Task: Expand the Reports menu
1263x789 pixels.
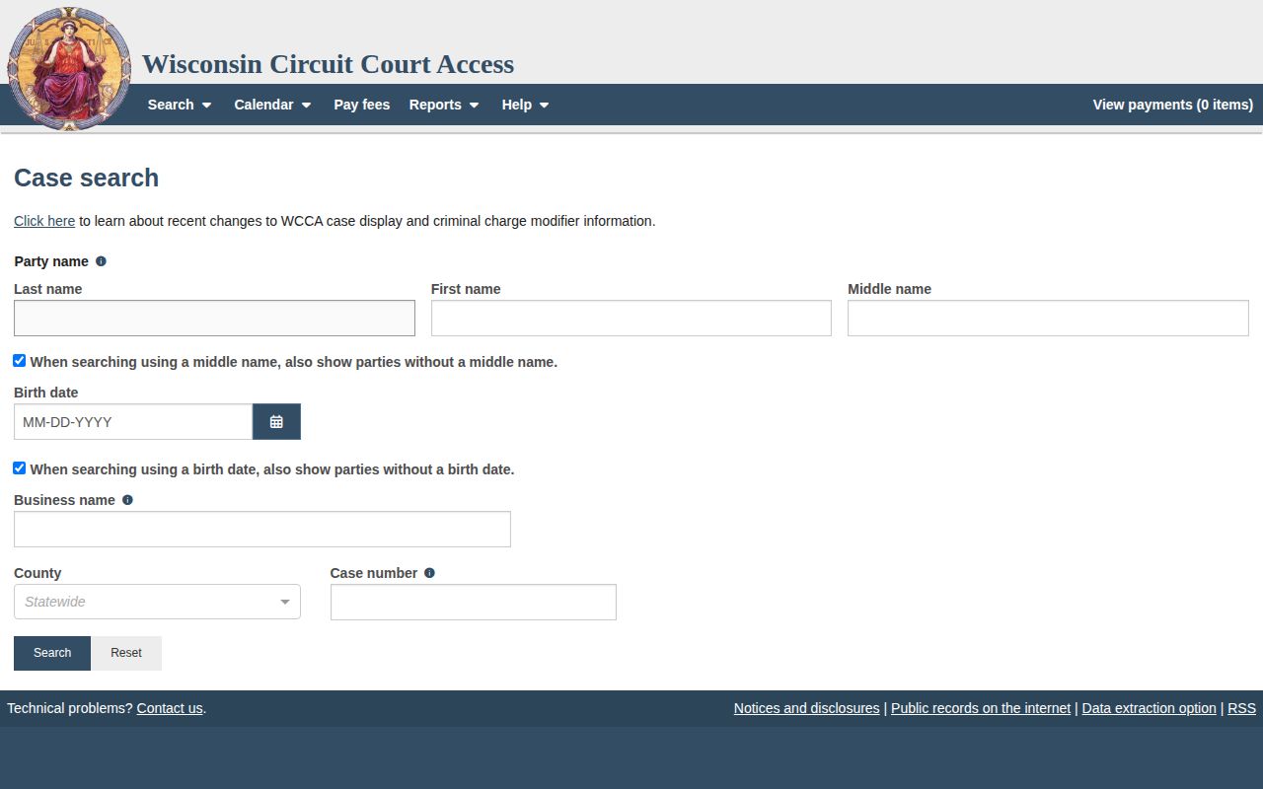Action: click(x=444, y=105)
